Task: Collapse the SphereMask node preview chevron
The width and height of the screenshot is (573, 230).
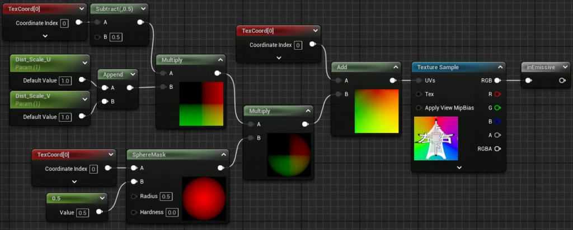Action: click(223, 154)
